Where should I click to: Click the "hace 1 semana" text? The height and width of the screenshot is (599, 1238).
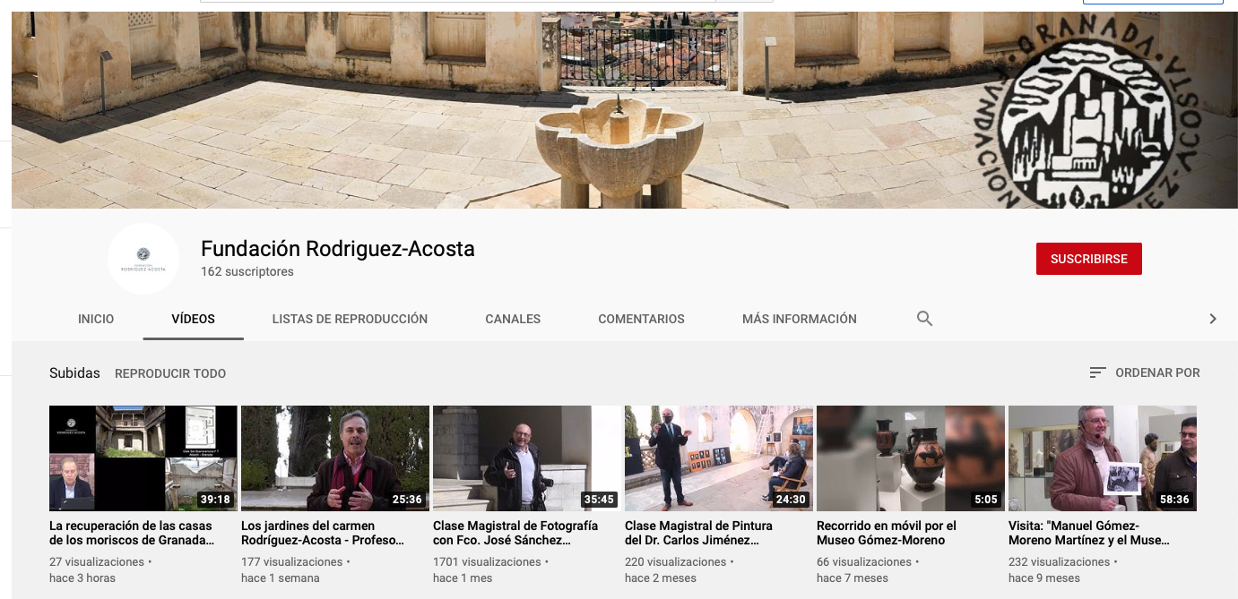pyautogui.click(x=280, y=578)
